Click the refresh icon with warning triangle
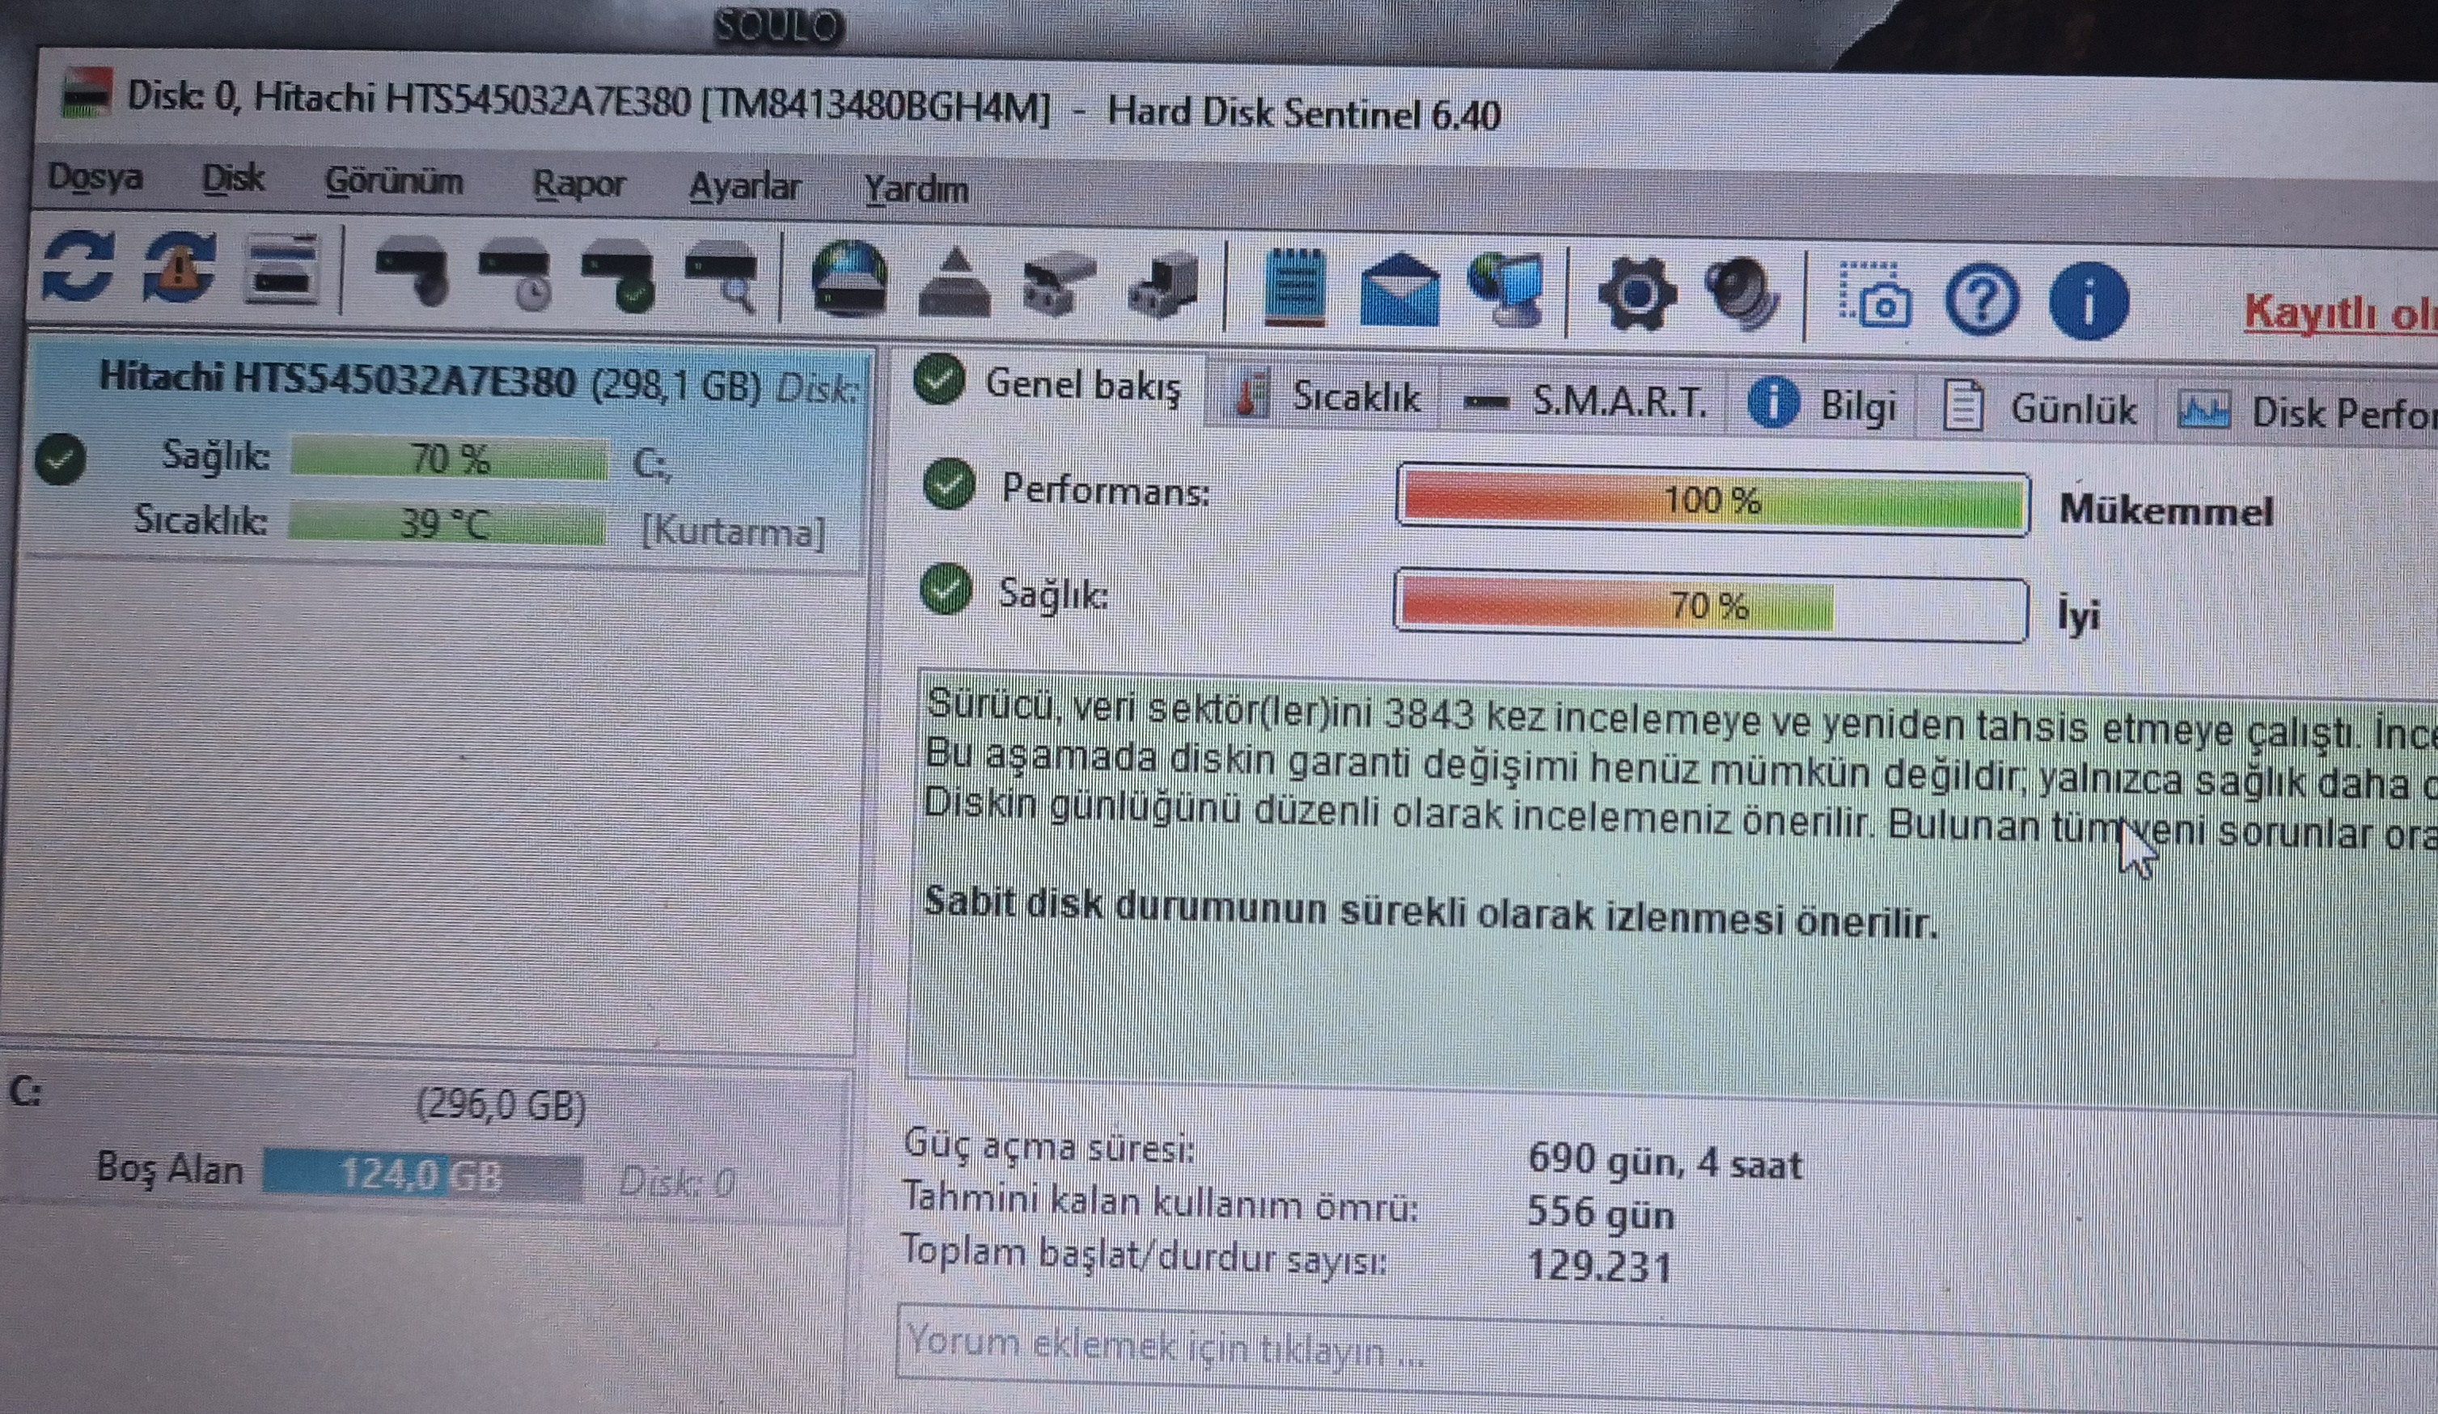 point(180,268)
